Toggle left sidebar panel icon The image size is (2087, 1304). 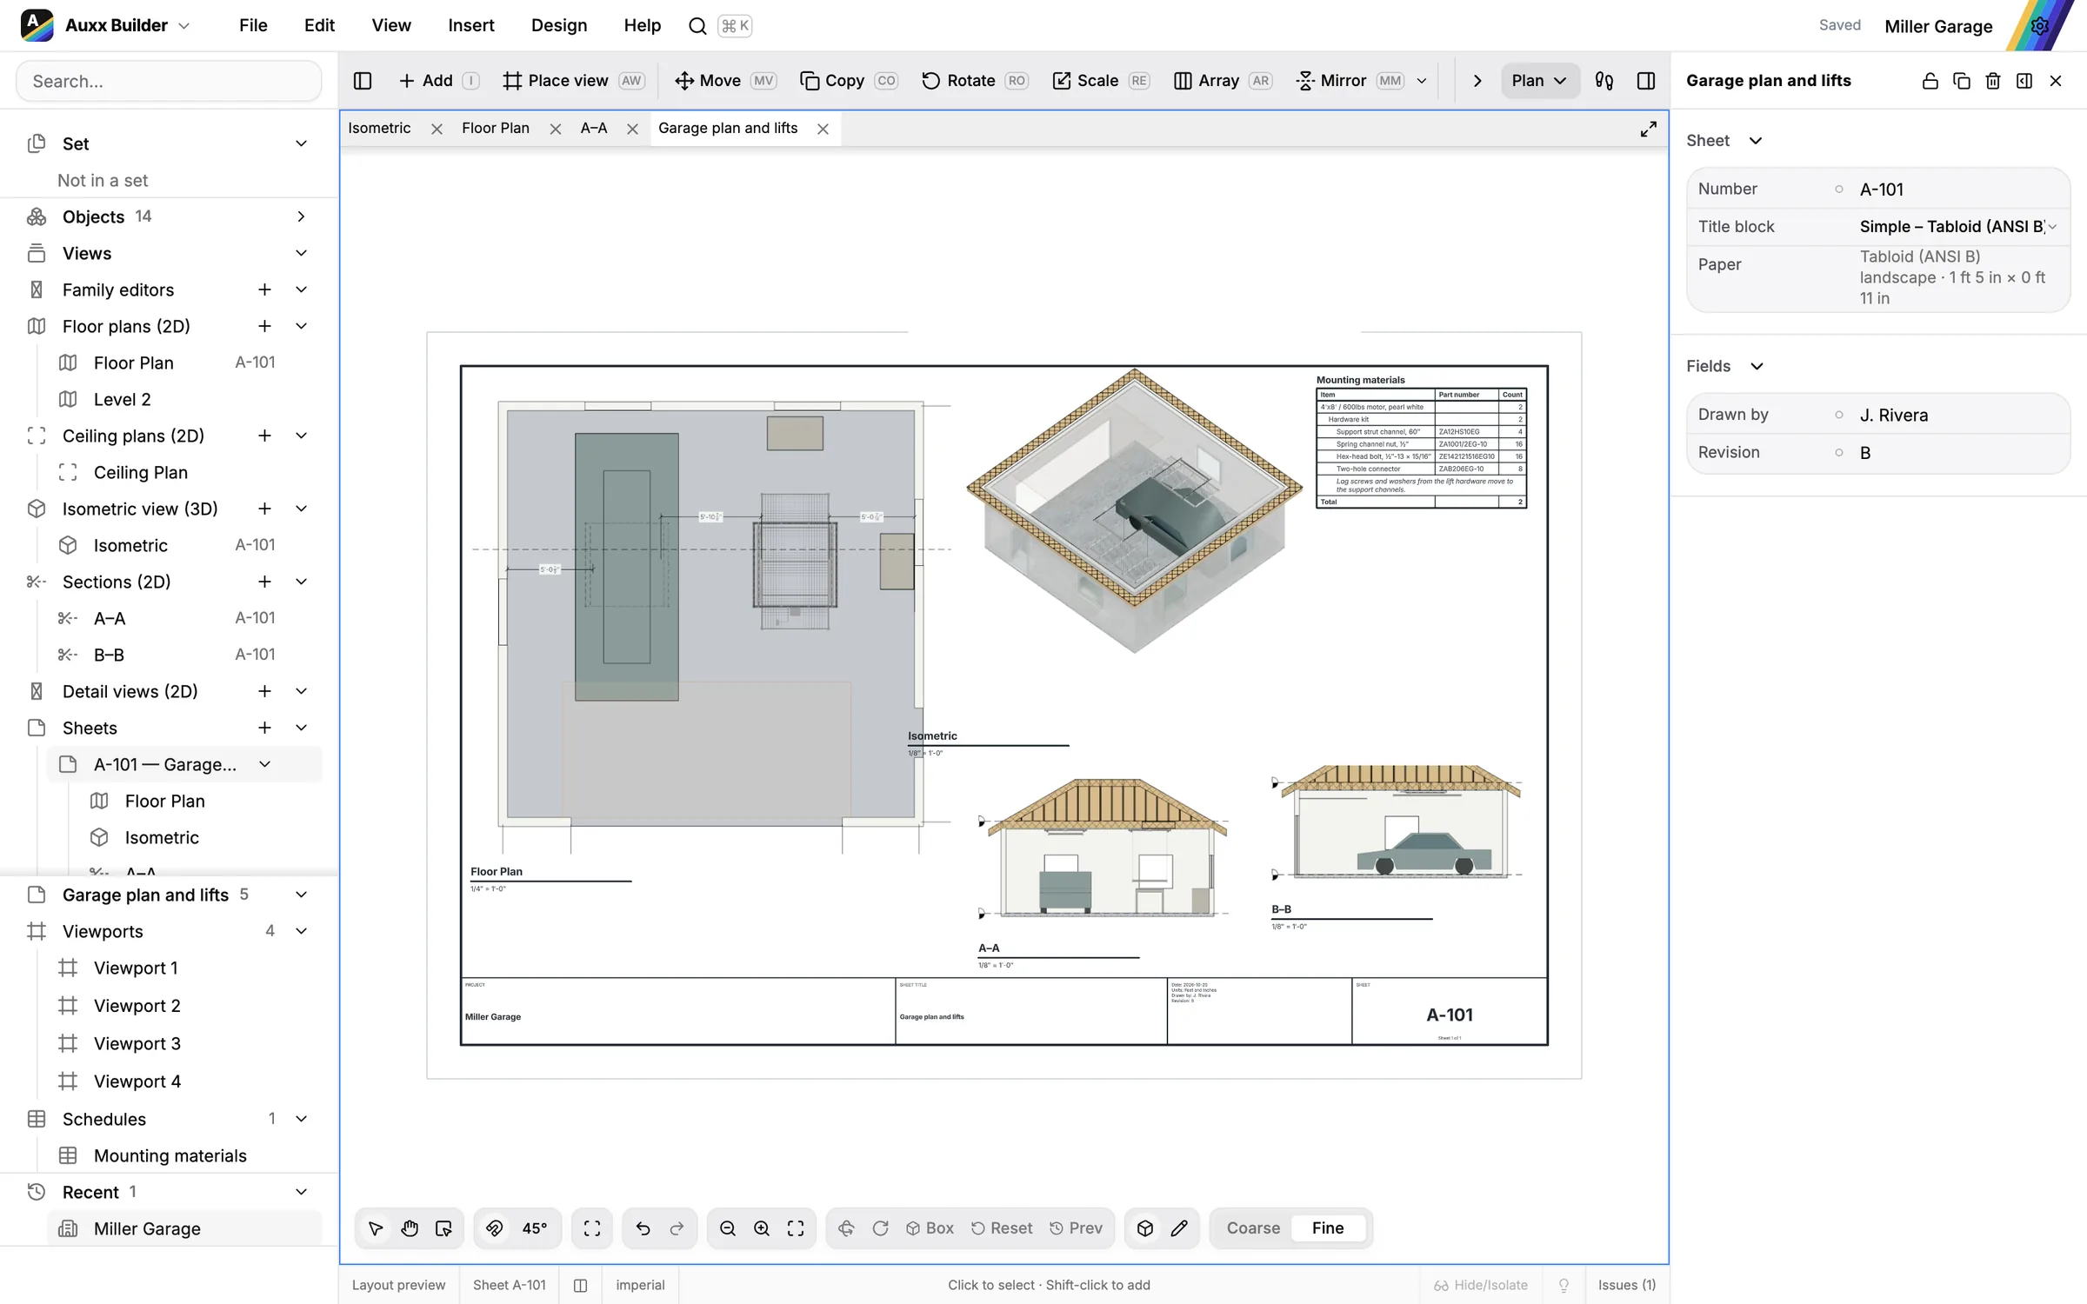[363, 81]
